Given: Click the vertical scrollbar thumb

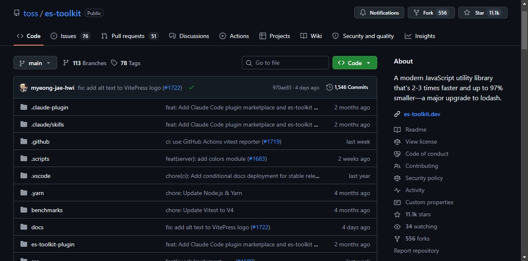Looking at the screenshot, I should pos(524,30).
